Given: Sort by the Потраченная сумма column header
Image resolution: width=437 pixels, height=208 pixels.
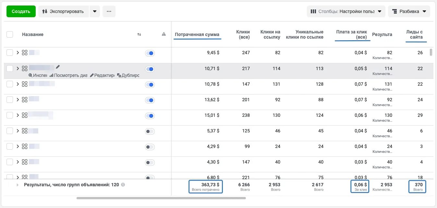Looking at the screenshot, I should pos(197,34).
